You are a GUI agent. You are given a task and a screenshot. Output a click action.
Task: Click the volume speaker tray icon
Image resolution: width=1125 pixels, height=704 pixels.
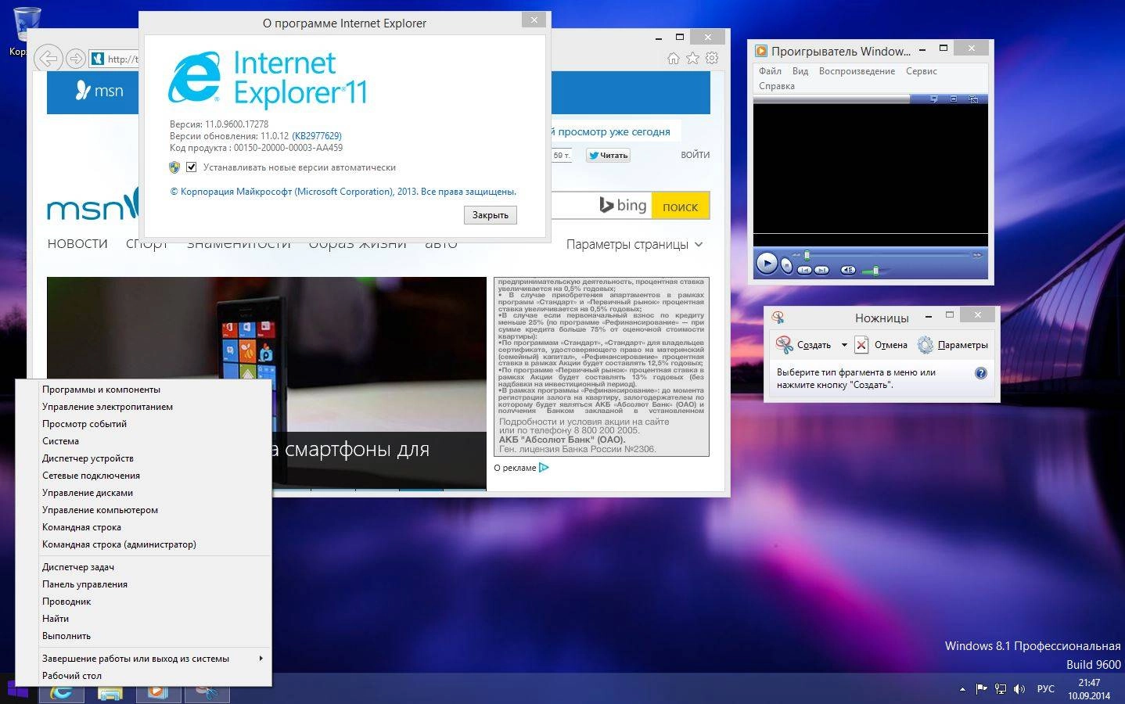[x=1019, y=689]
